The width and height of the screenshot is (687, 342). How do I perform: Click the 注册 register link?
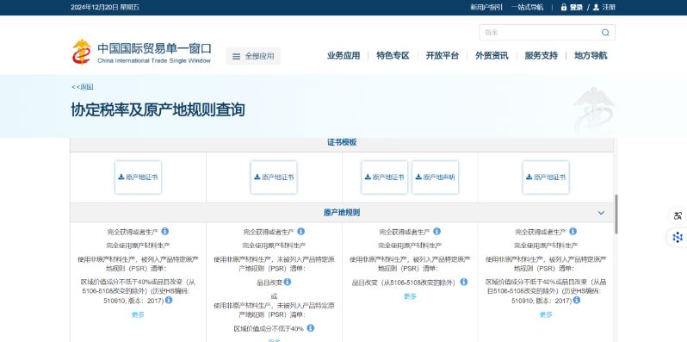[x=609, y=8]
